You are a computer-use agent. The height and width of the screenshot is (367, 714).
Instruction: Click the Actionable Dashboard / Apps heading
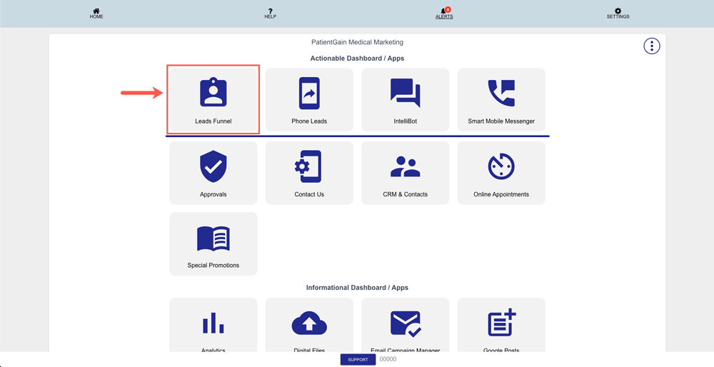point(357,59)
